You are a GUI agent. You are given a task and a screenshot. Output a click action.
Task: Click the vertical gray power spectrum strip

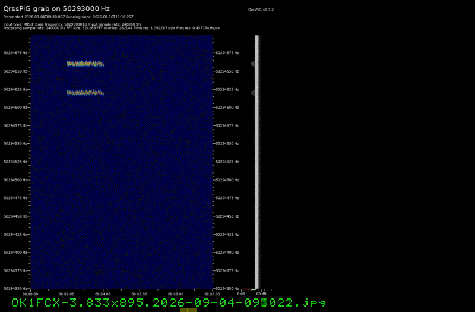257,162
